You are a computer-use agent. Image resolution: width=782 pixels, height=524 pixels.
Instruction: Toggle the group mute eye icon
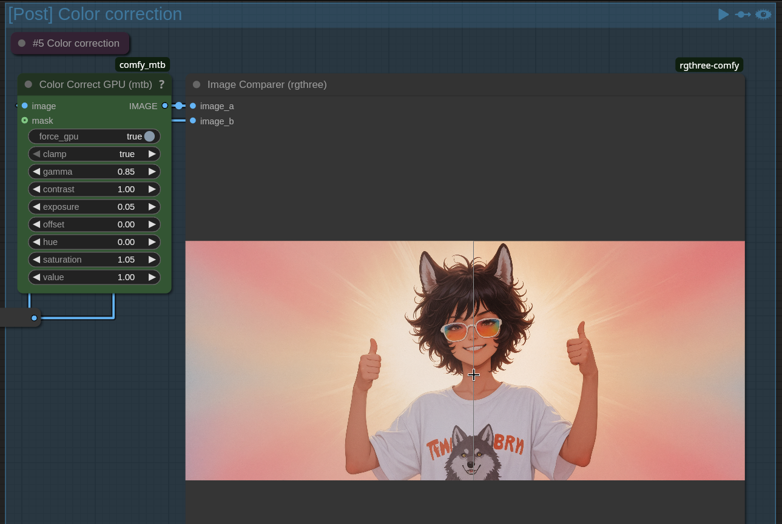pos(763,14)
